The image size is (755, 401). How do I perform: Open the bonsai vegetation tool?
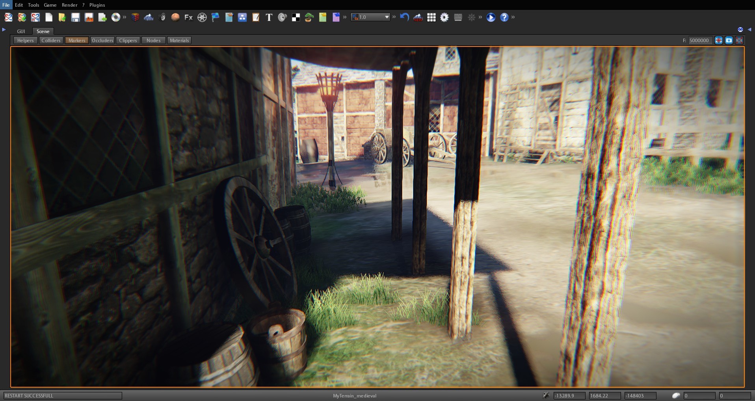click(309, 17)
